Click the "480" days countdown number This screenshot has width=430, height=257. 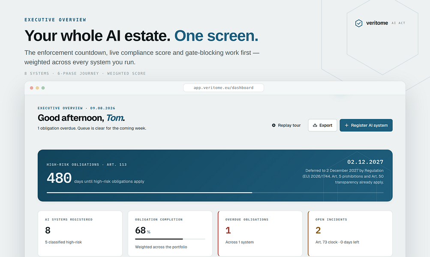(x=59, y=178)
